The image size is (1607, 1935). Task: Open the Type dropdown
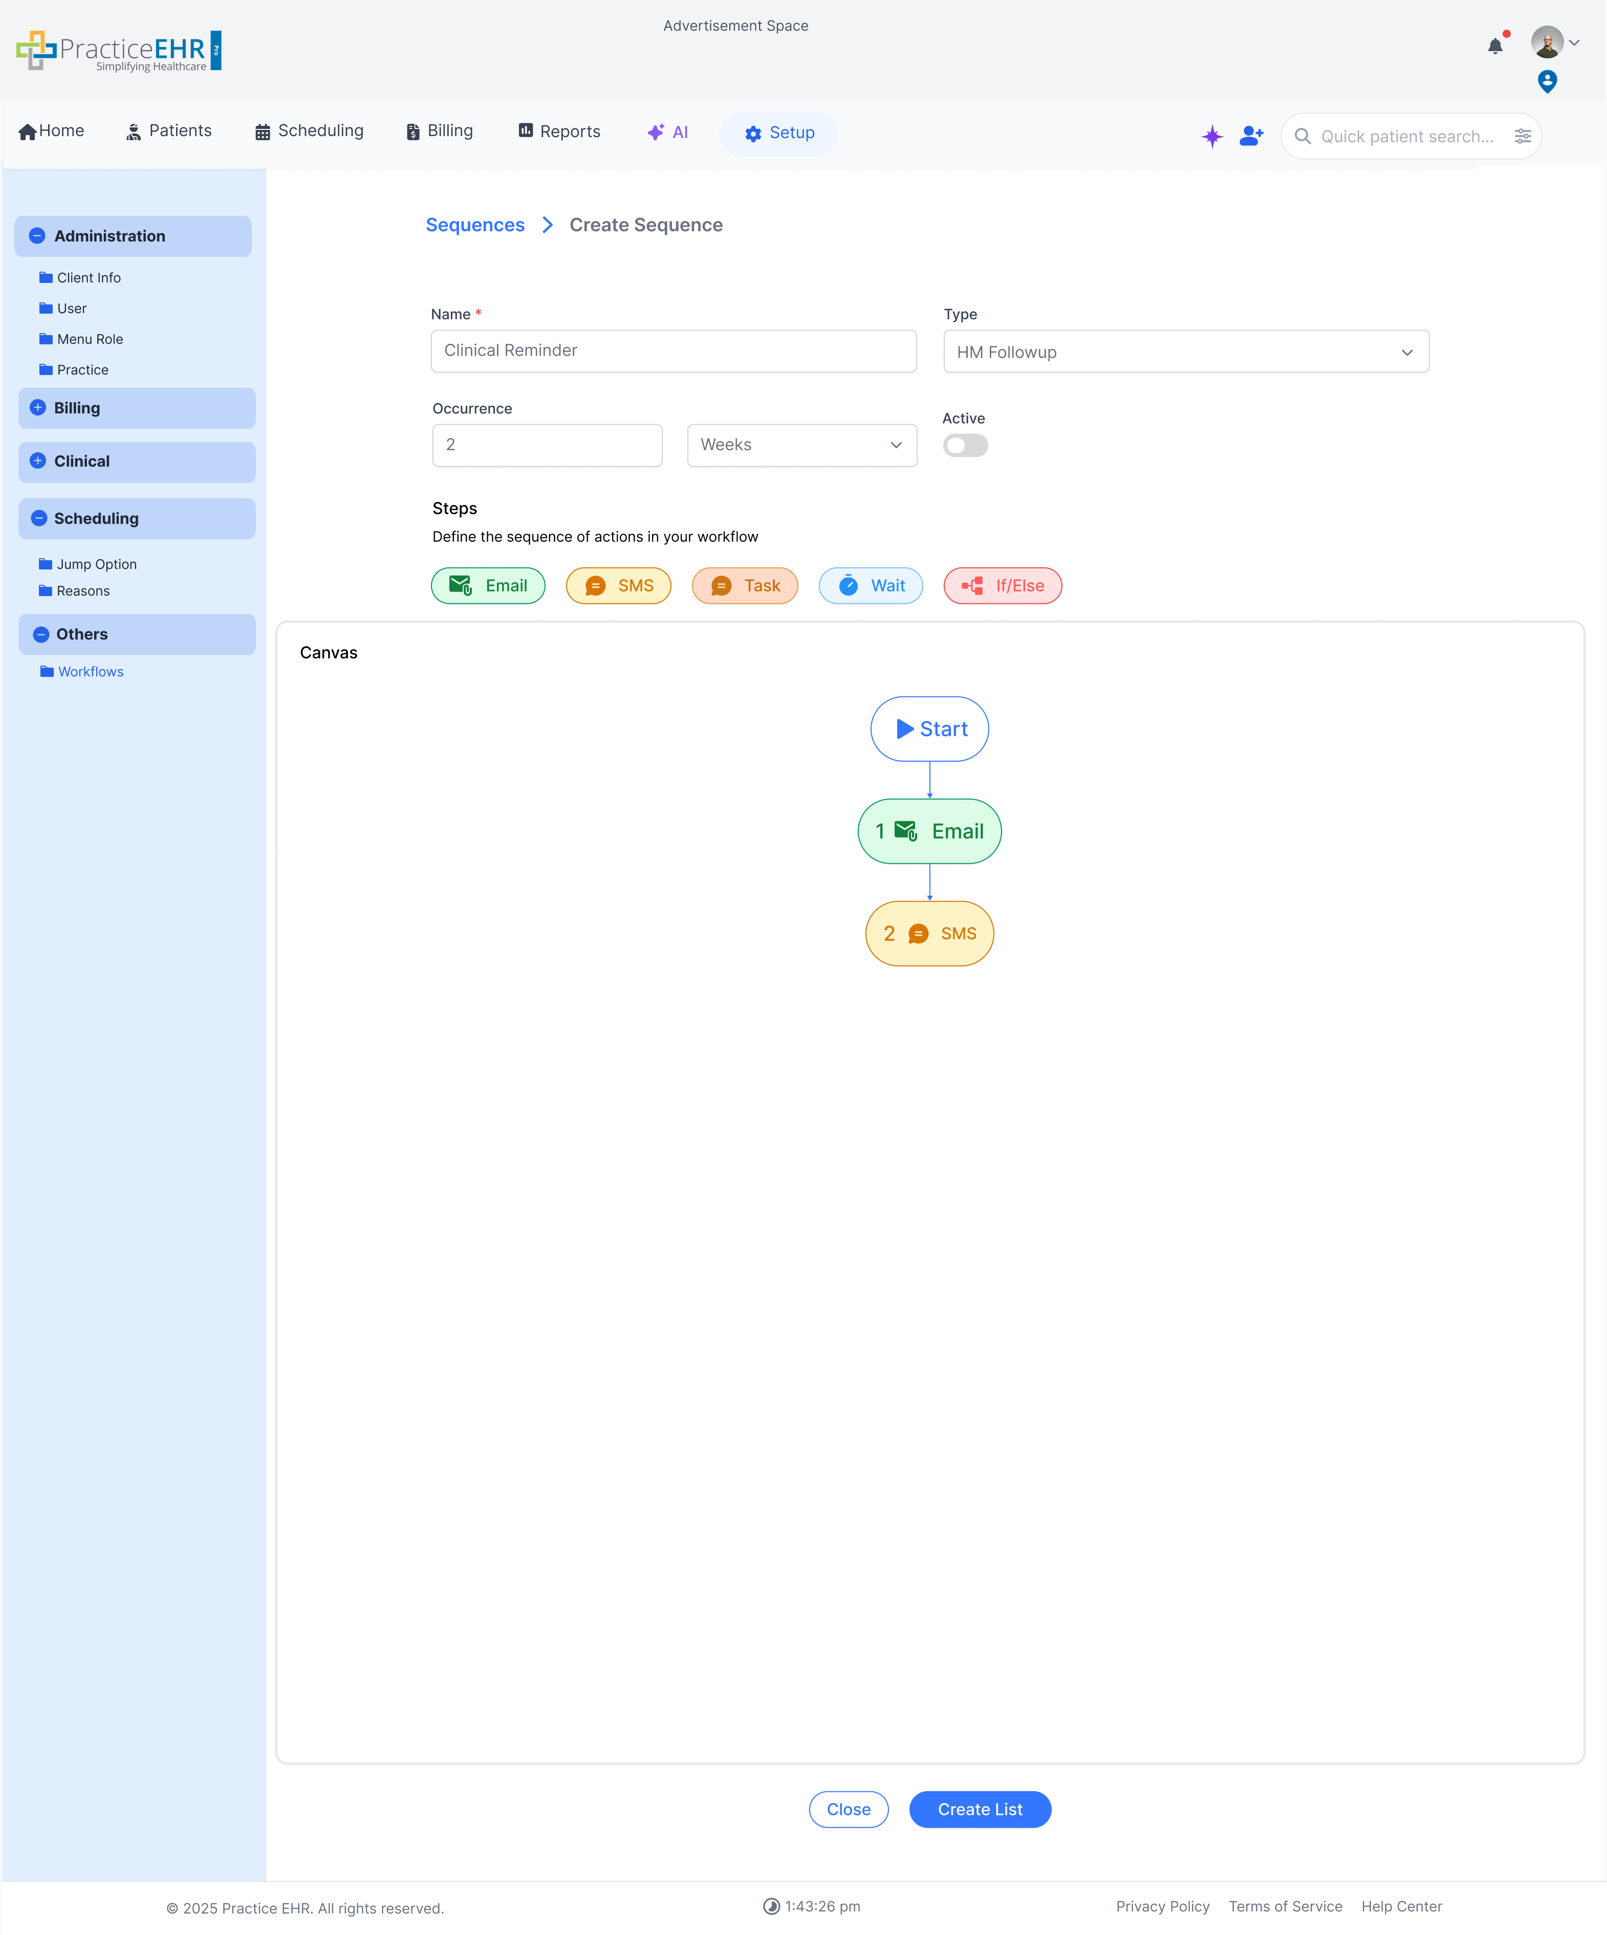click(1185, 352)
